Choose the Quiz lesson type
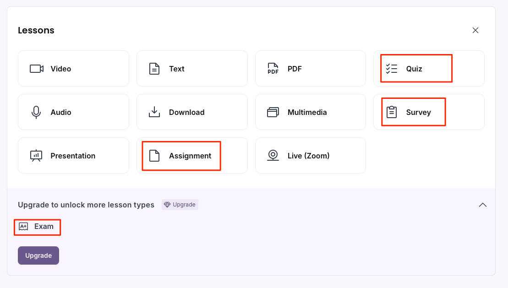The image size is (508, 288). coord(415,68)
